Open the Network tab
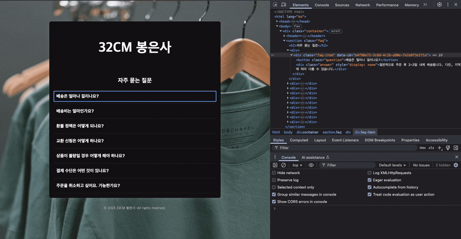The image size is (461, 239). pos(362,5)
